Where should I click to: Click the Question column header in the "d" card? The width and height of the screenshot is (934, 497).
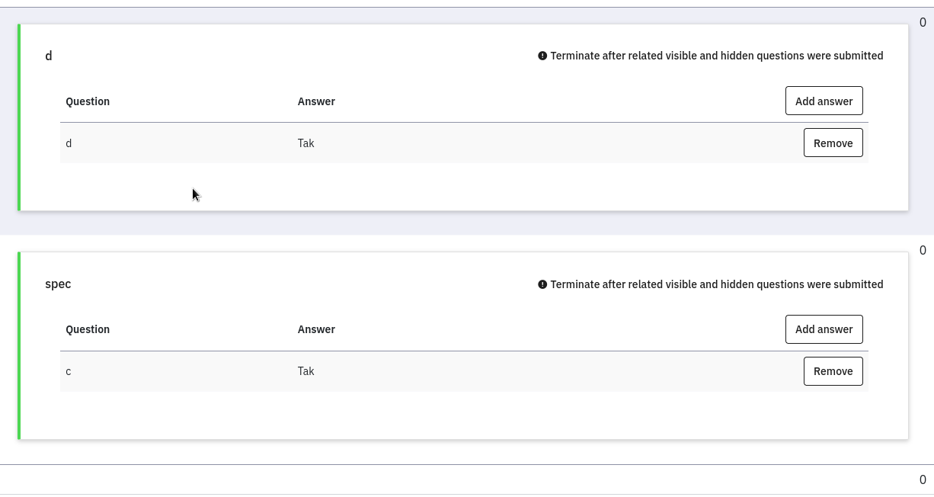88,101
